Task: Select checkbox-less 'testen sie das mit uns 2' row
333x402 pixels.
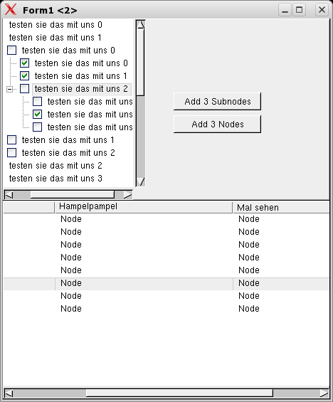Action: point(55,166)
